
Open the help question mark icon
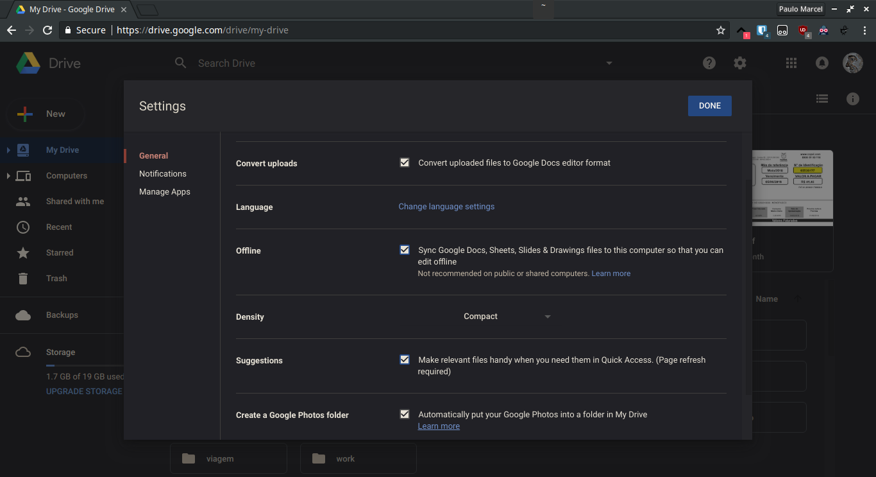tap(709, 63)
